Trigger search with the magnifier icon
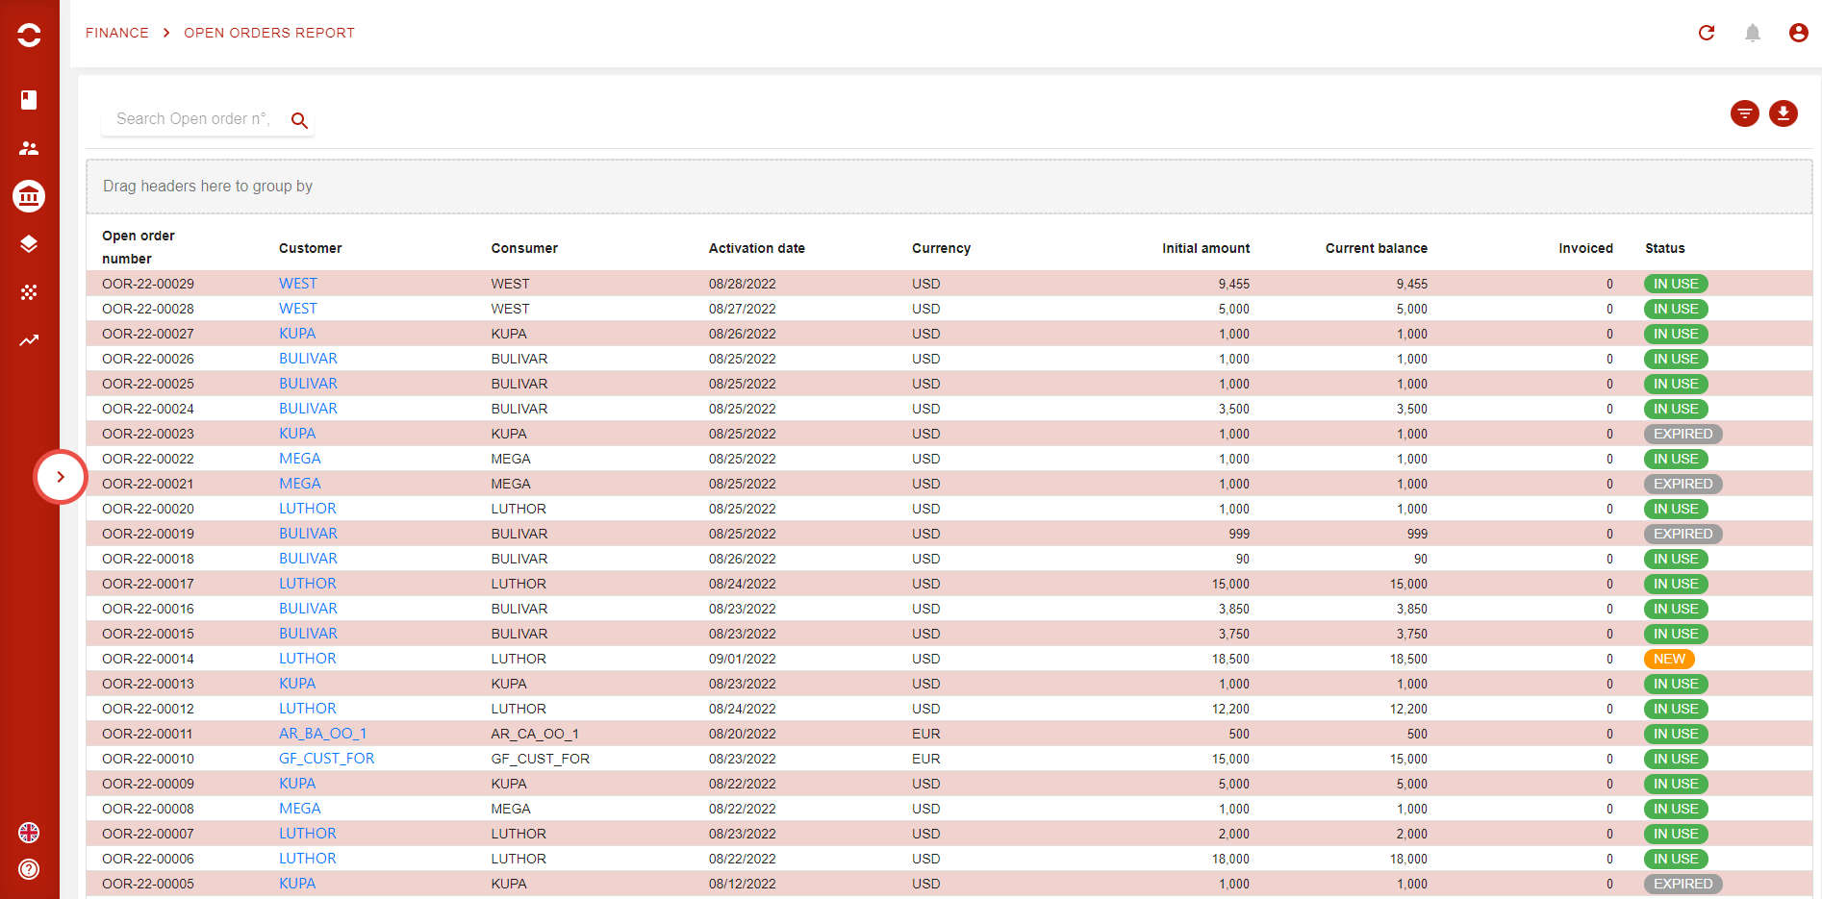Image resolution: width=1822 pixels, height=899 pixels. click(x=299, y=119)
